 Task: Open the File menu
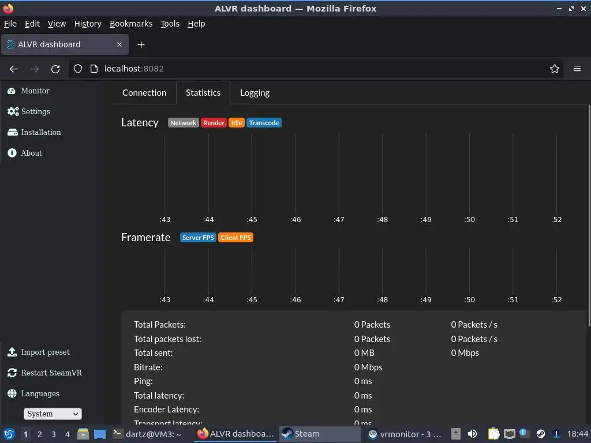tap(10, 24)
